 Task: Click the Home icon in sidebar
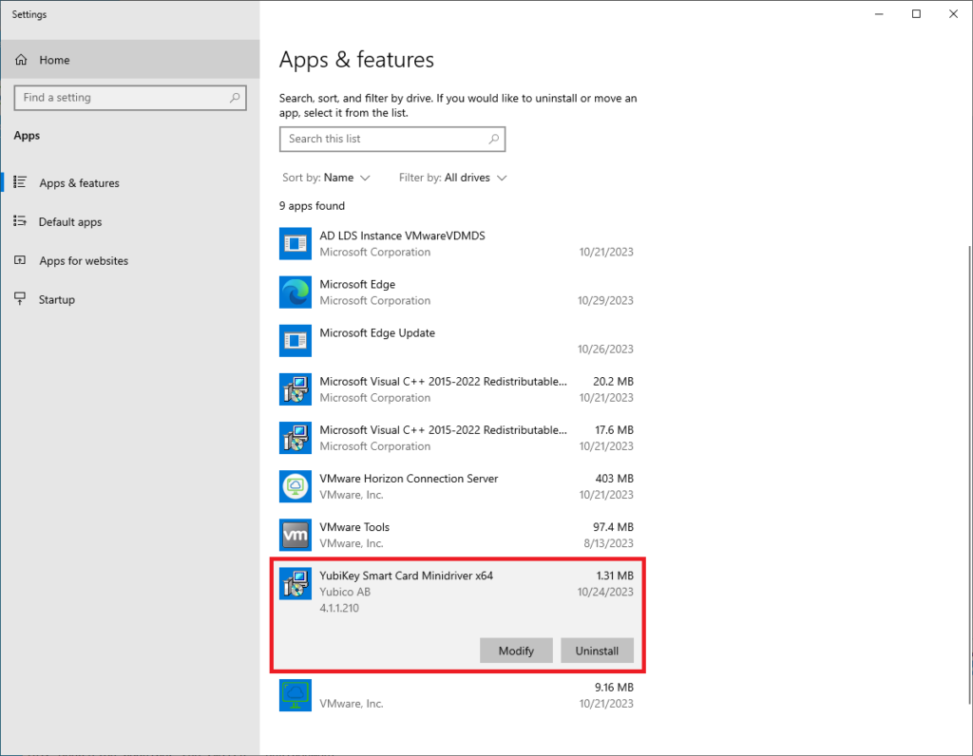[21, 60]
